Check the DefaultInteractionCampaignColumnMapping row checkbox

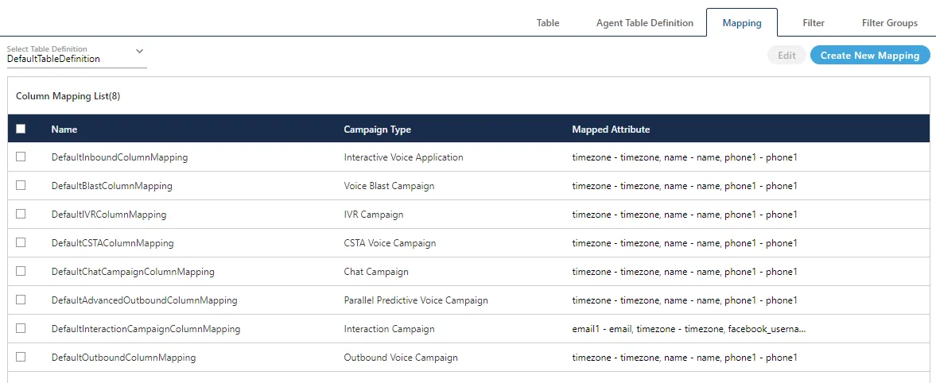click(x=21, y=329)
